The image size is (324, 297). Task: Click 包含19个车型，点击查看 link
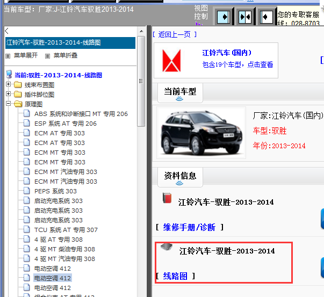coord(237,64)
